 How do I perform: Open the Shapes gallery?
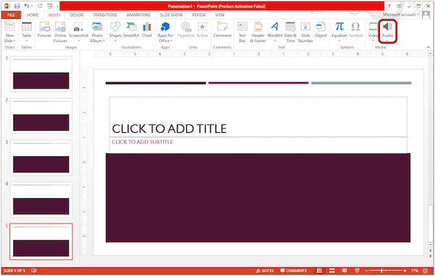[x=115, y=31]
